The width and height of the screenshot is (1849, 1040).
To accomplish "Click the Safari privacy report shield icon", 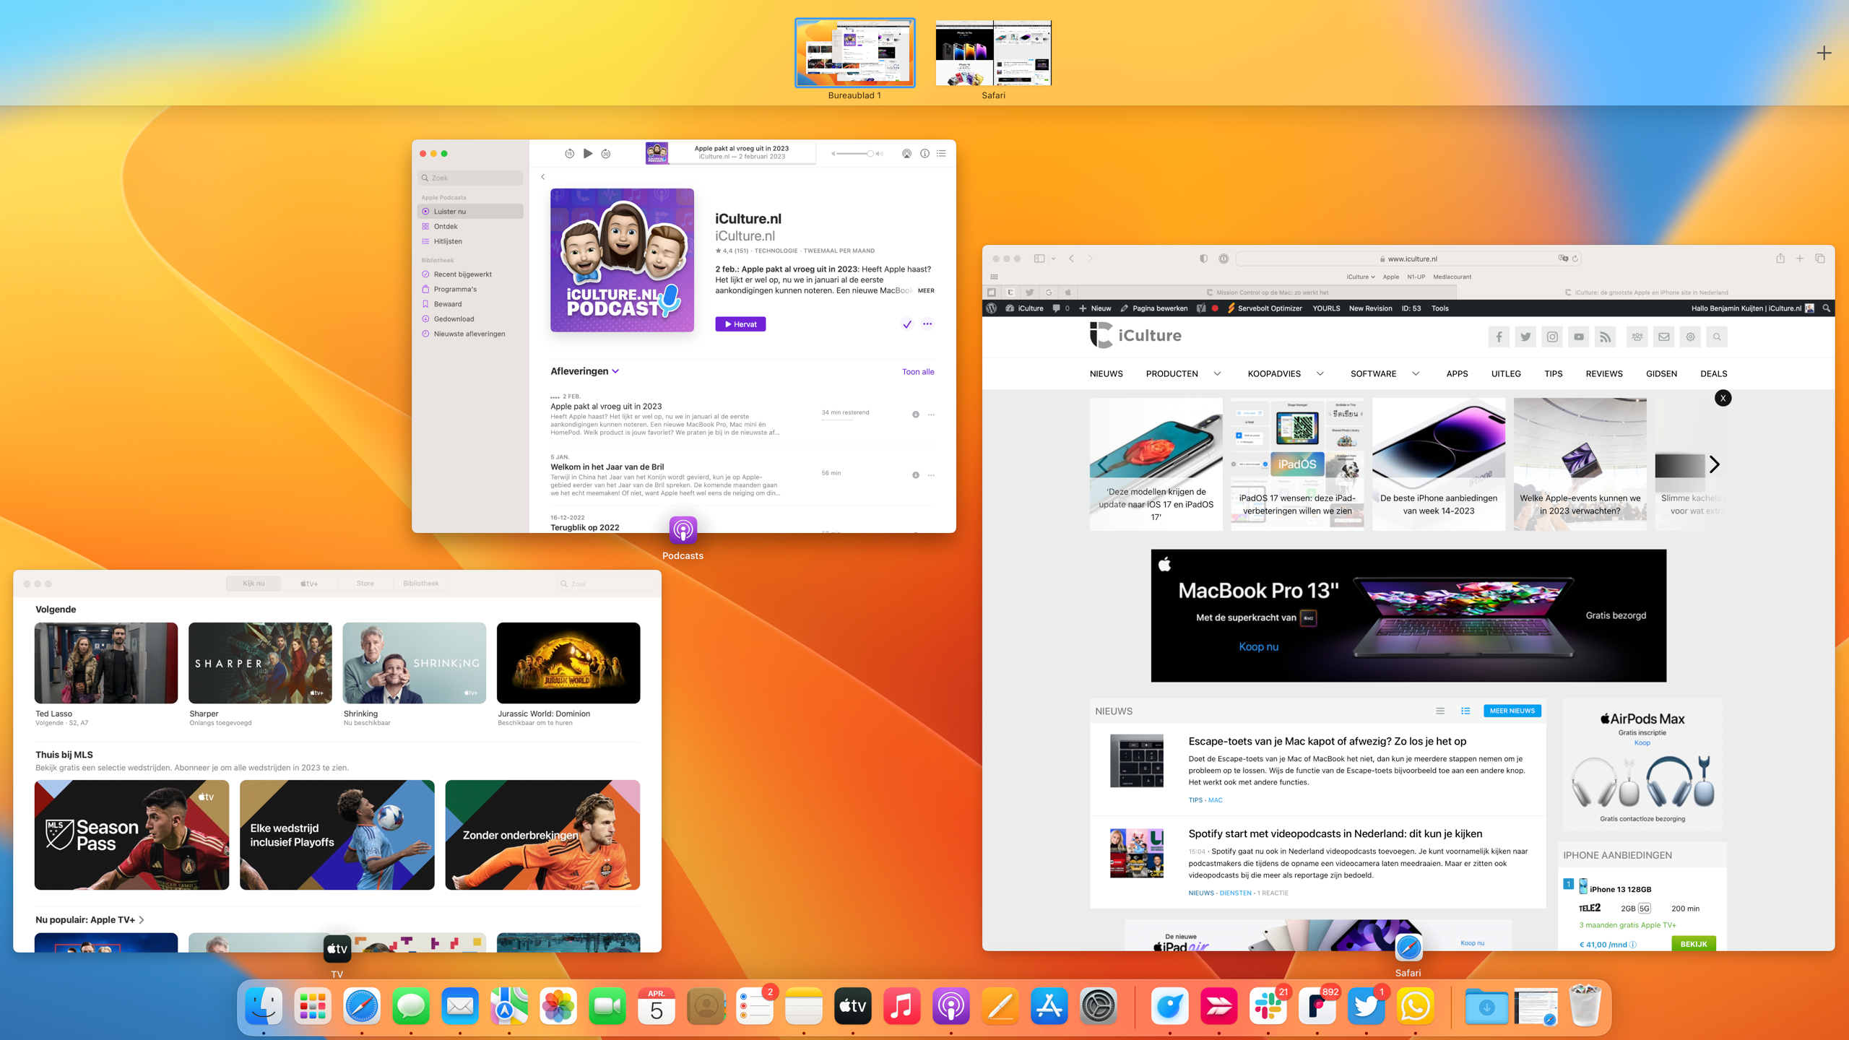I will (x=1203, y=259).
